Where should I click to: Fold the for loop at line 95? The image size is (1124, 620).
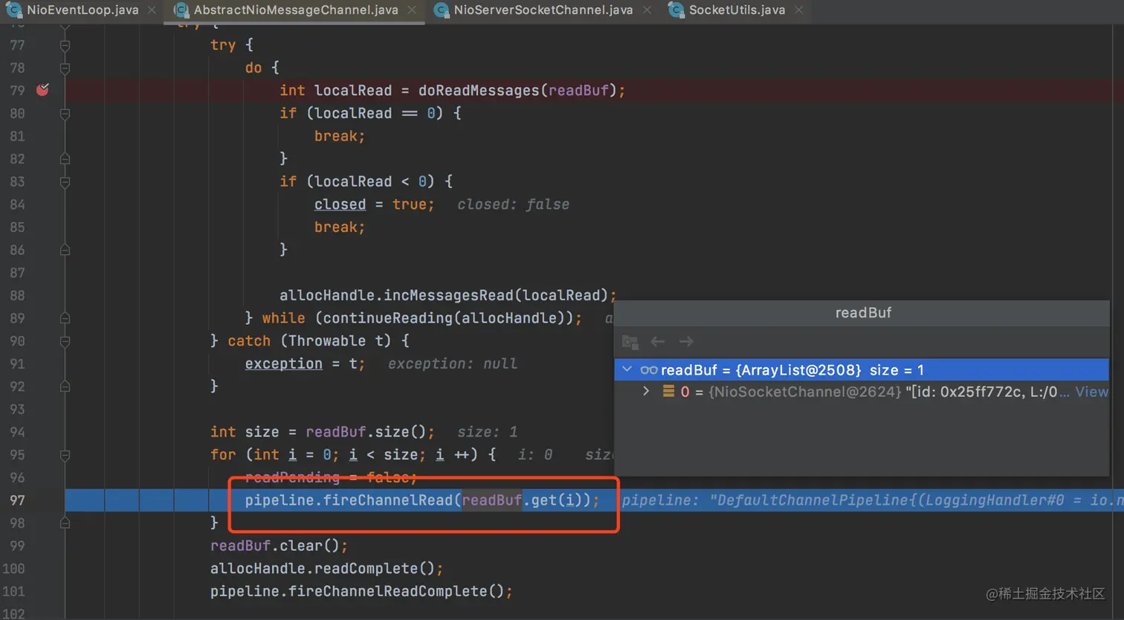(65, 455)
